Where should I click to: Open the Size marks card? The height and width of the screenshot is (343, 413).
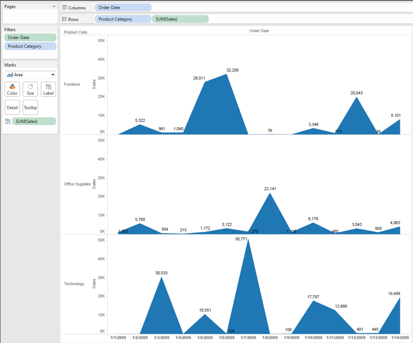tap(30, 89)
